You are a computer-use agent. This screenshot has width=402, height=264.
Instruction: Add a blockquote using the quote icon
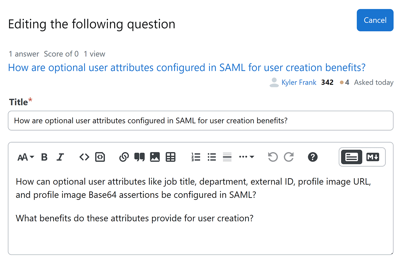pyautogui.click(x=139, y=157)
